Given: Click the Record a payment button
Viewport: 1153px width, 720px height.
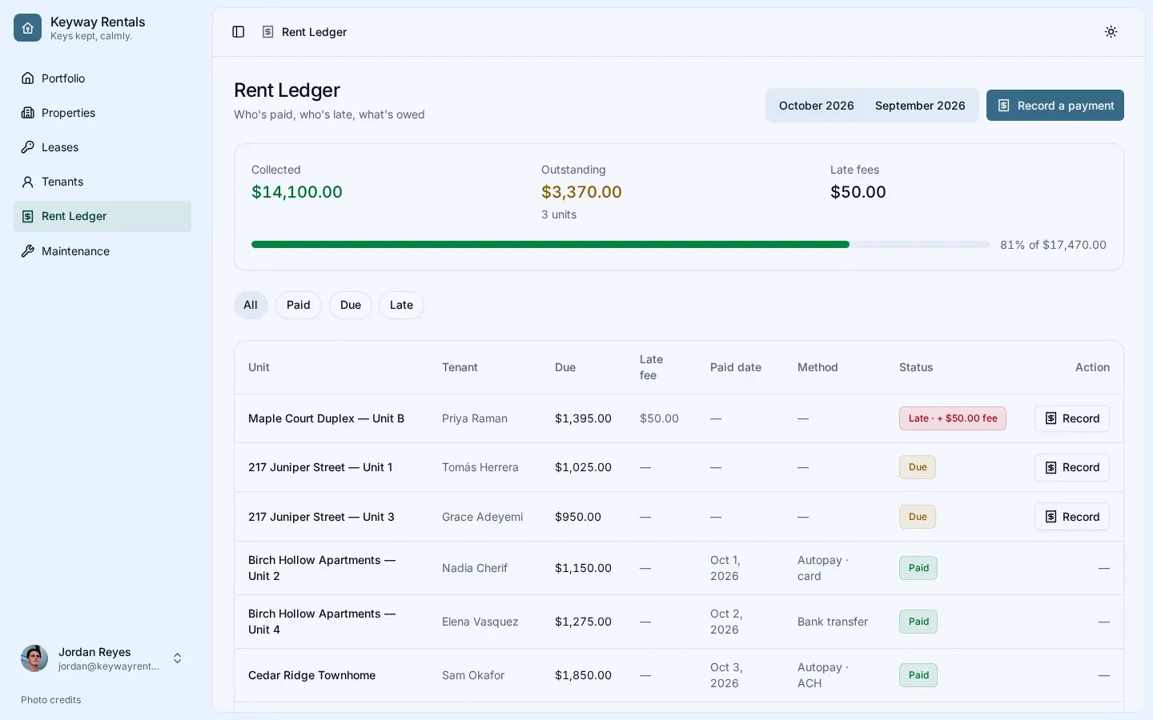Looking at the screenshot, I should click(x=1055, y=106).
